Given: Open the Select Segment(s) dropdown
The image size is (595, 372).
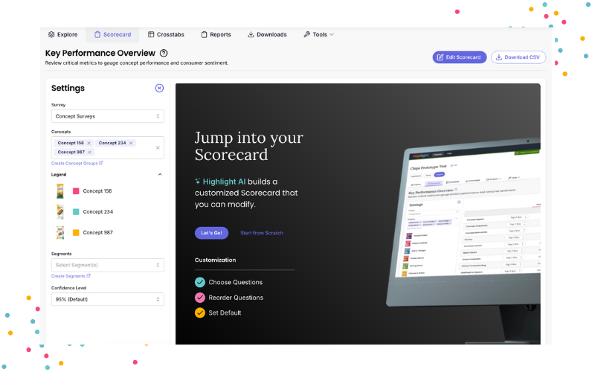Looking at the screenshot, I should (x=108, y=265).
